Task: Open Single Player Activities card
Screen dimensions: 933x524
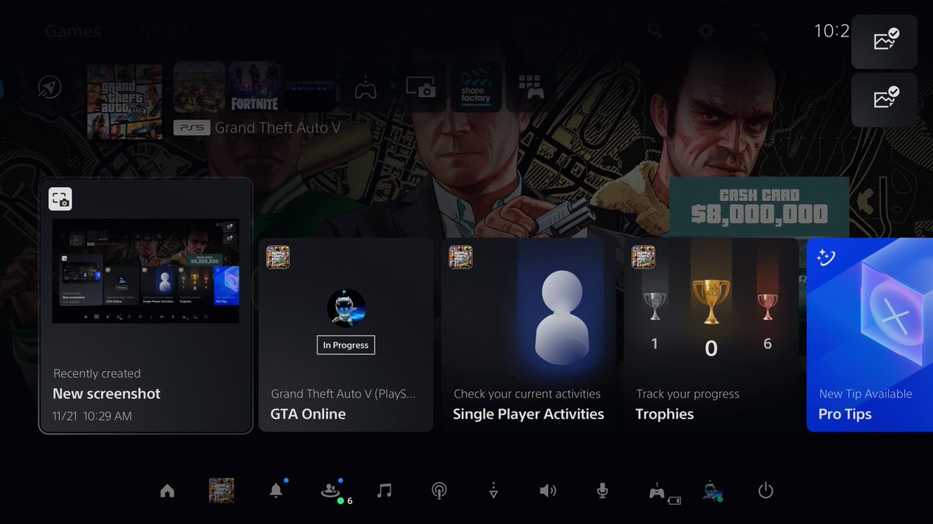Action: click(x=529, y=334)
